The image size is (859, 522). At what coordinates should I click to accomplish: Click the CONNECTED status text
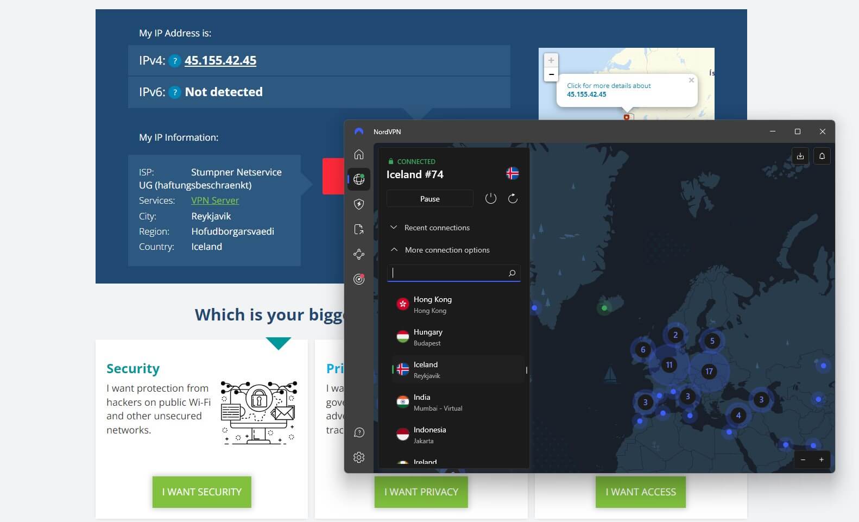click(x=416, y=161)
